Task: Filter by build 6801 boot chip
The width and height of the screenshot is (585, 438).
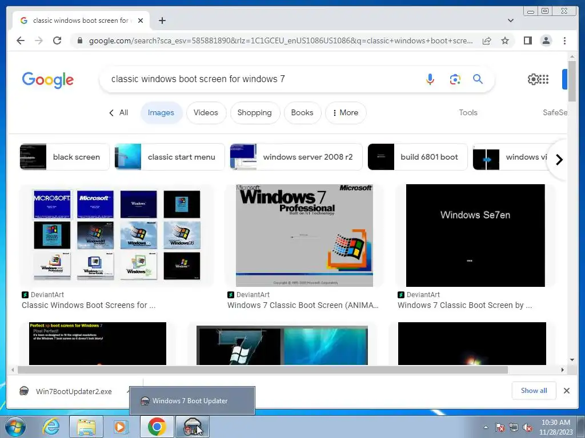Action: pos(418,157)
